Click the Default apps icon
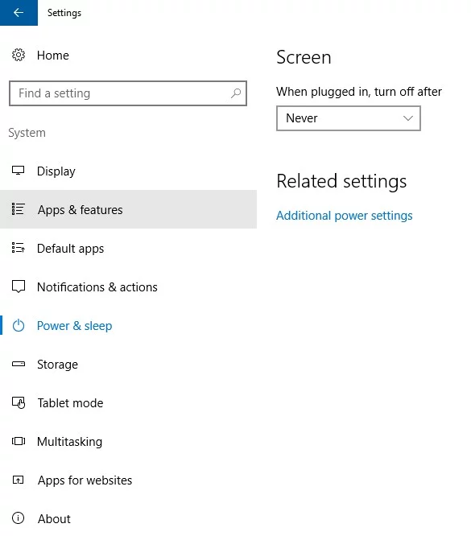Screen dimensions: 471x536 tap(19, 248)
